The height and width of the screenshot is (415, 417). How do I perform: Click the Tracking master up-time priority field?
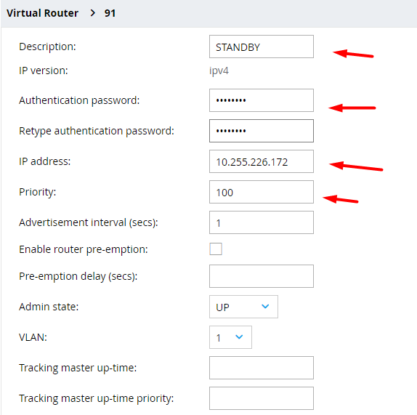(262, 398)
